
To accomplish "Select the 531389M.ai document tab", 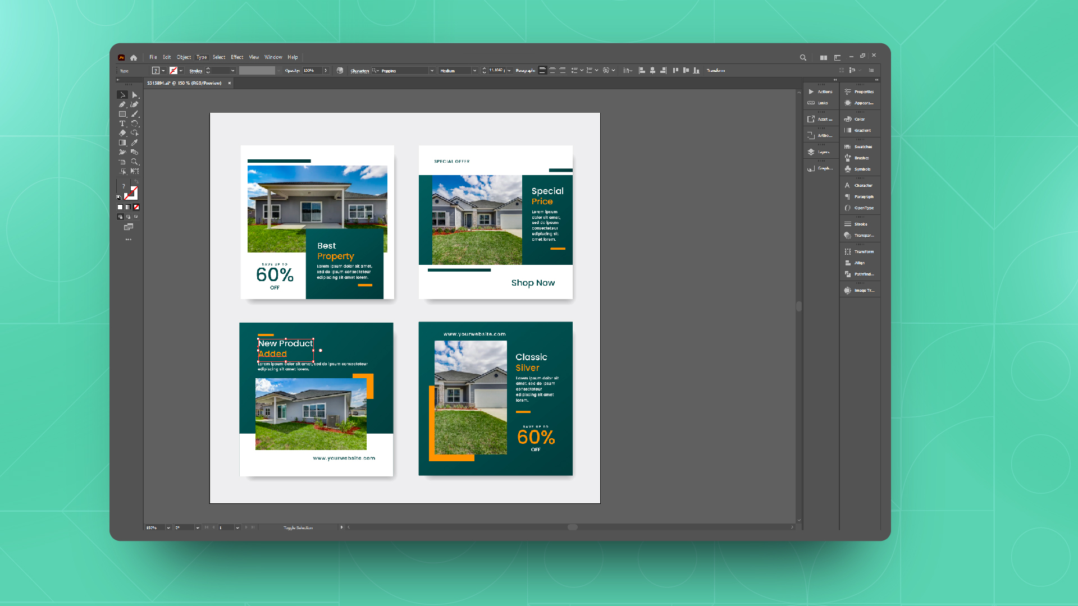I will (184, 83).
